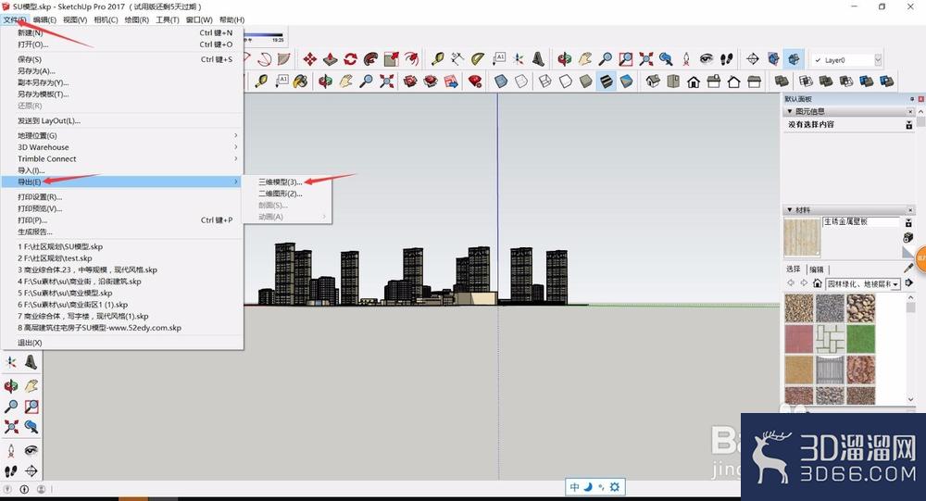
Task: Select the Look Around eye tool in top toolbar
Action: click(x=707, y=59)
